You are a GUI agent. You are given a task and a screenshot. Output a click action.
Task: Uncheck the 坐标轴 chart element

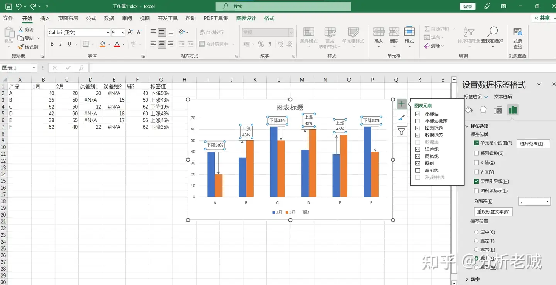tap(418, 114)
